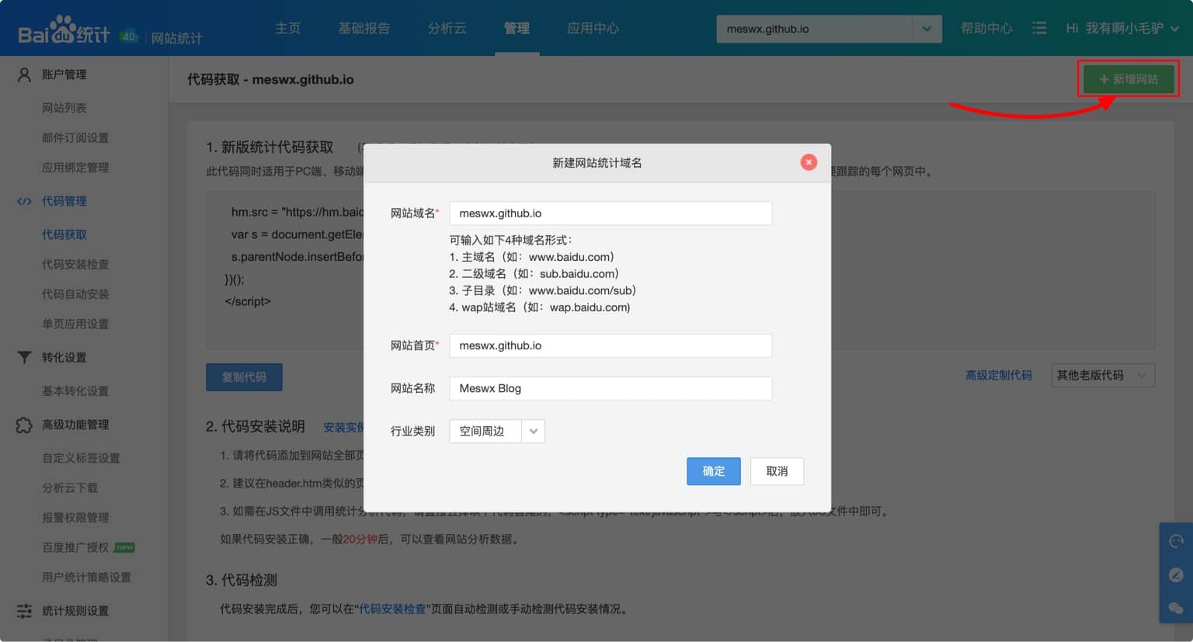
Task: Open 应用绑定管理 in the sidebar
Action: (75, 167)
